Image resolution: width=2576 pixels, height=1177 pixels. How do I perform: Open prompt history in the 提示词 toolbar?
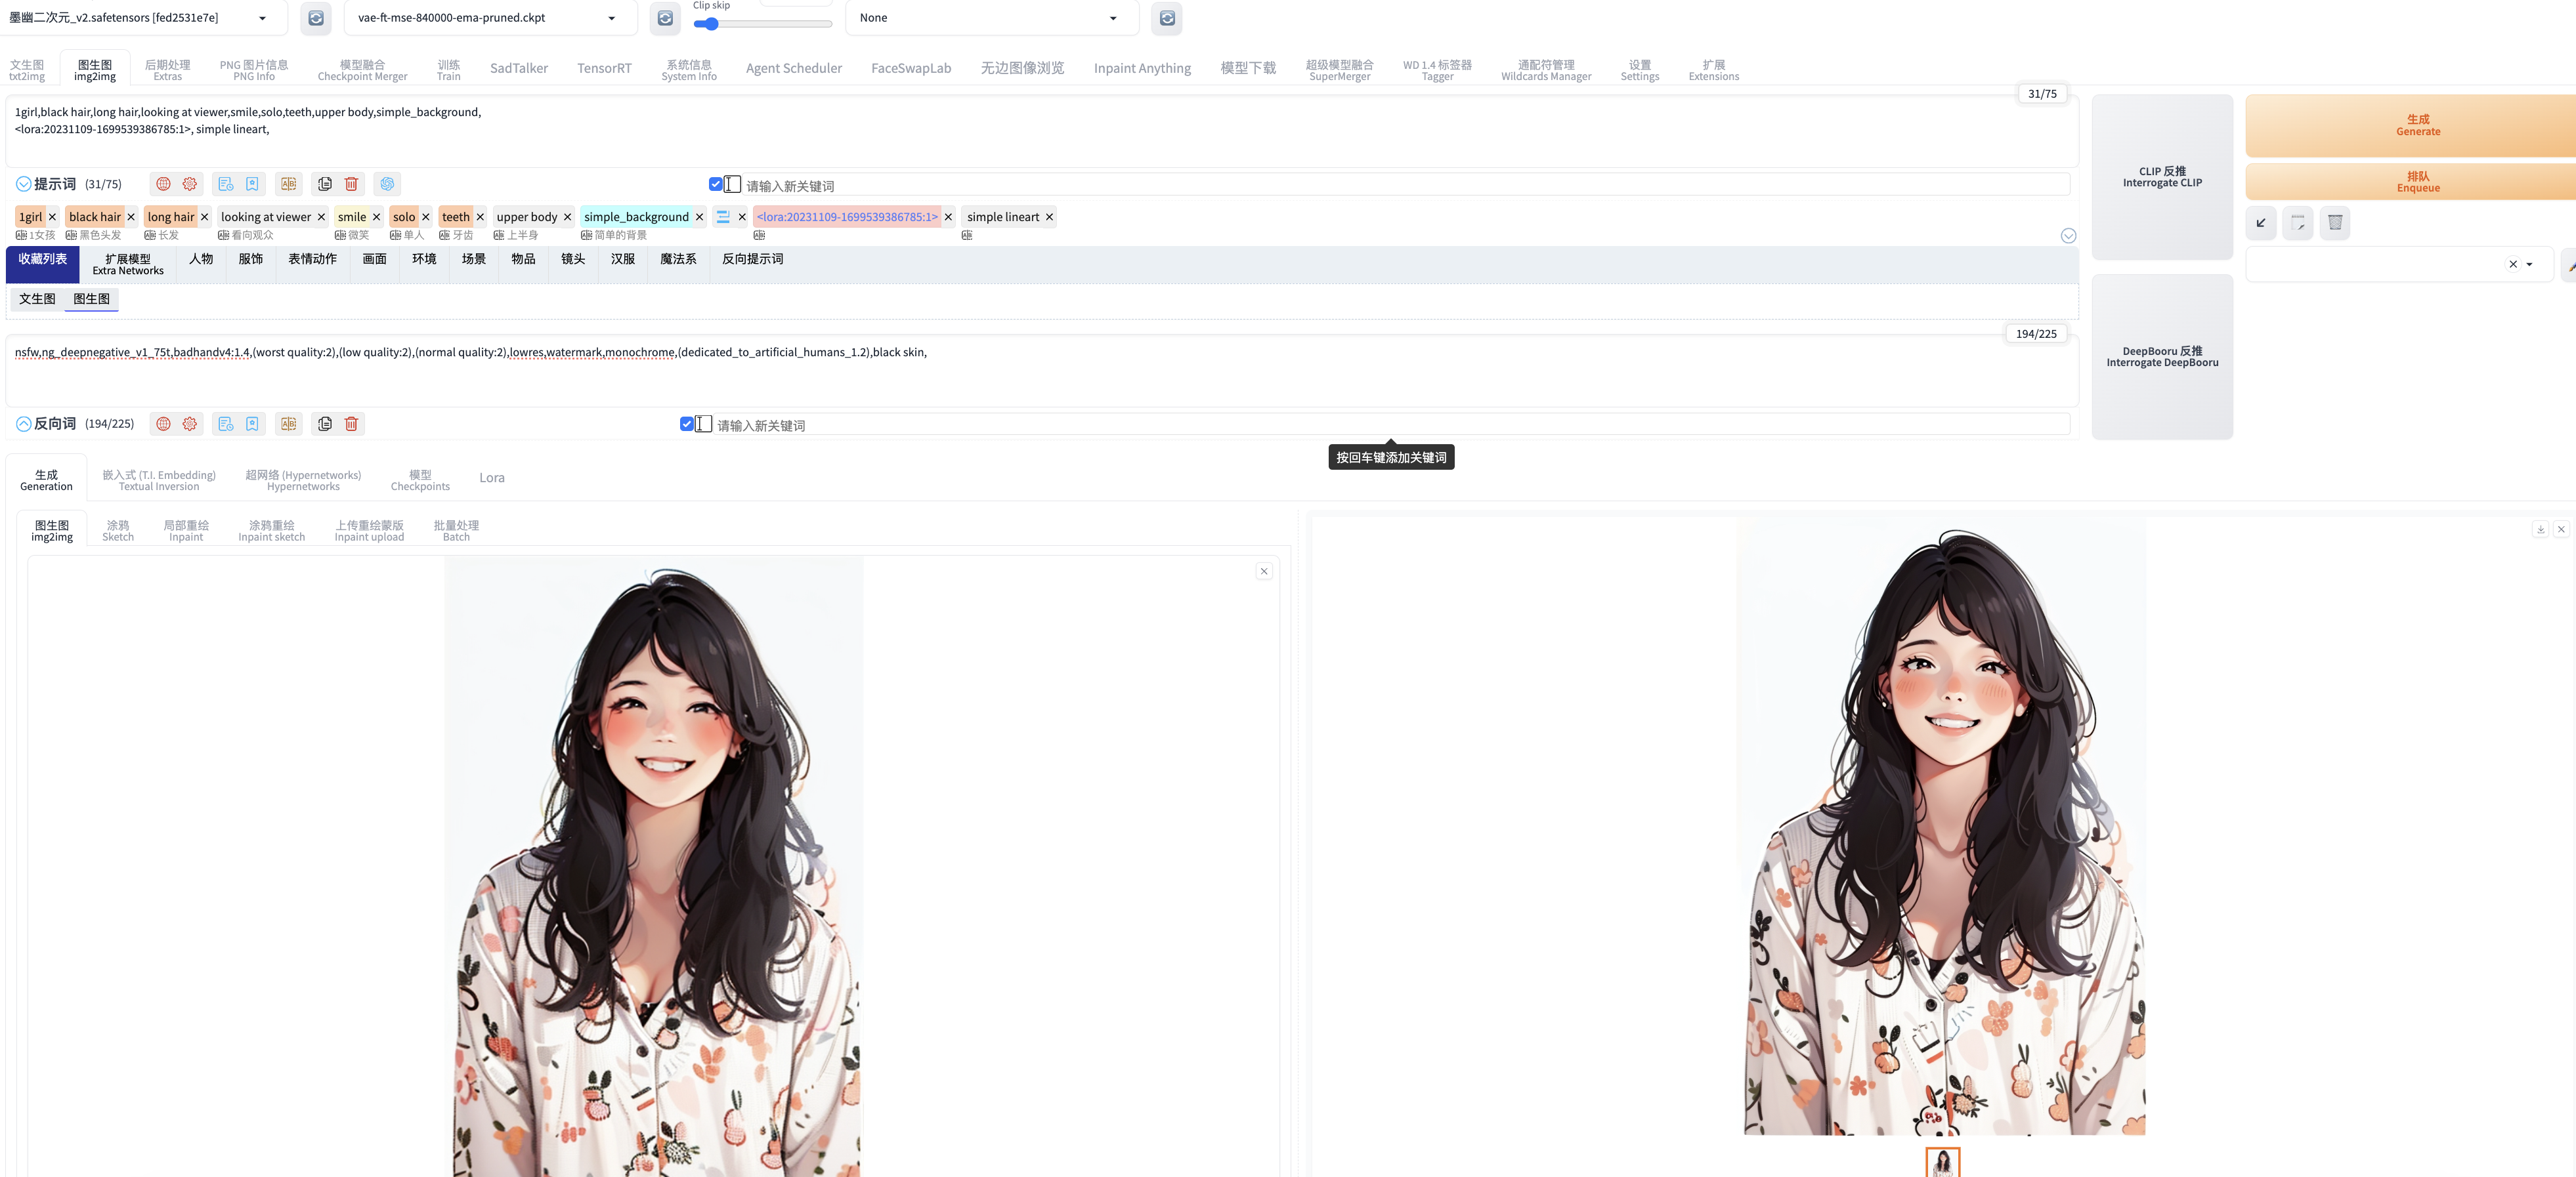[x=226, y=184]
